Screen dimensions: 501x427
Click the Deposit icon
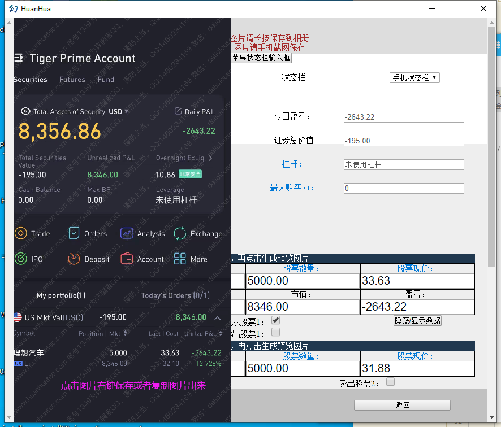point(74,259)
